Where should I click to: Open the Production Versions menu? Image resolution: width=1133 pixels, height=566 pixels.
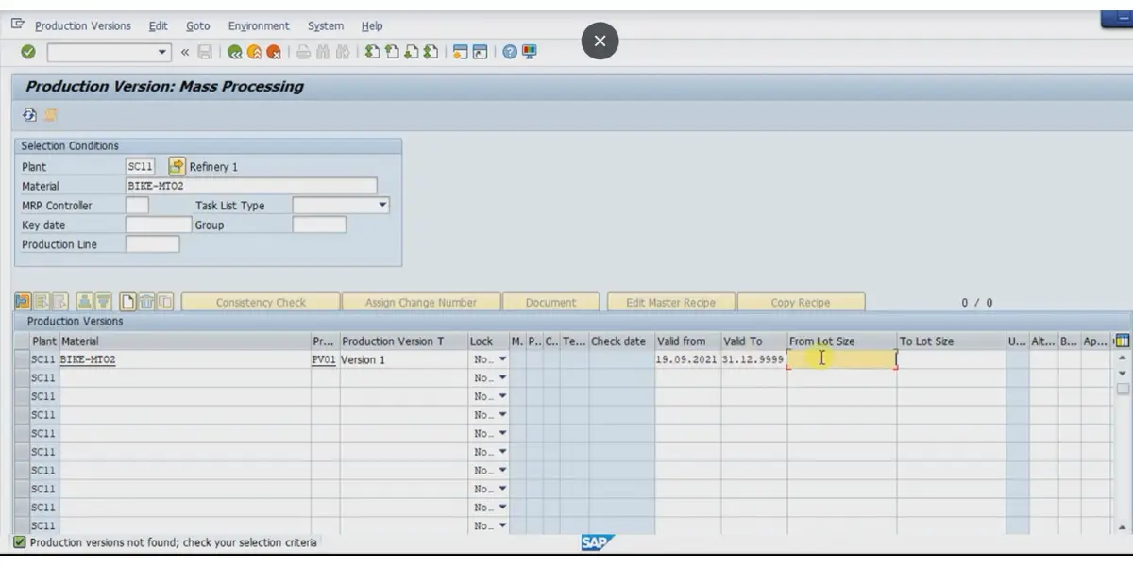pyautogui.click(x=83, y=25)
